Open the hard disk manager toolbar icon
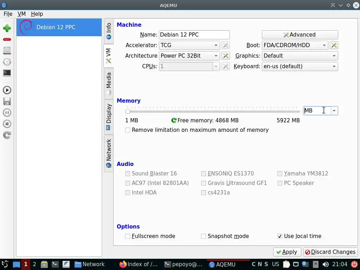This screenshot has width=360, height=270. (x=7, y=51)
